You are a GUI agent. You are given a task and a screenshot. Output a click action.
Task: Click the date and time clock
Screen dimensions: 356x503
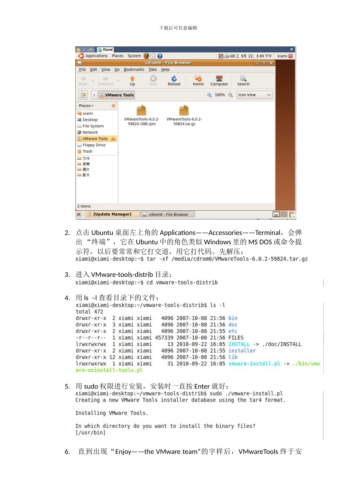(254, 56)
